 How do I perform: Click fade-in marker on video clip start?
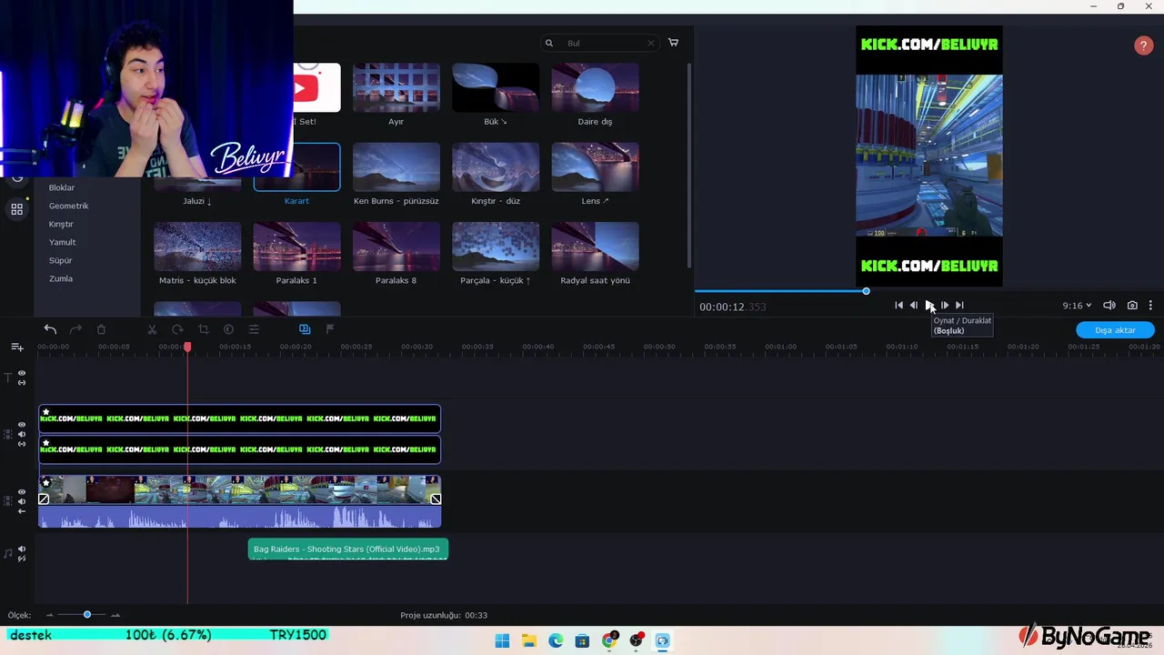(x=44, y=499)
